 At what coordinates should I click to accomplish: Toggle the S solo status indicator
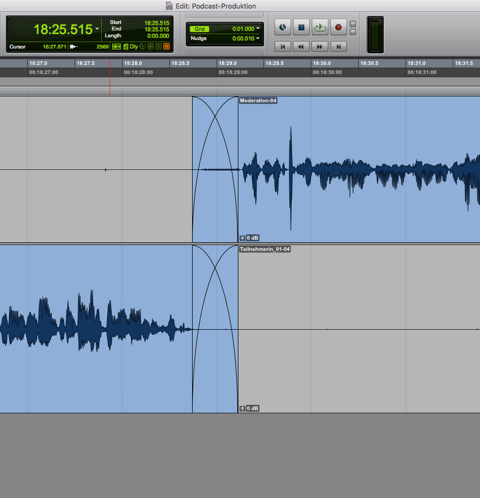(x=159, y=47)
